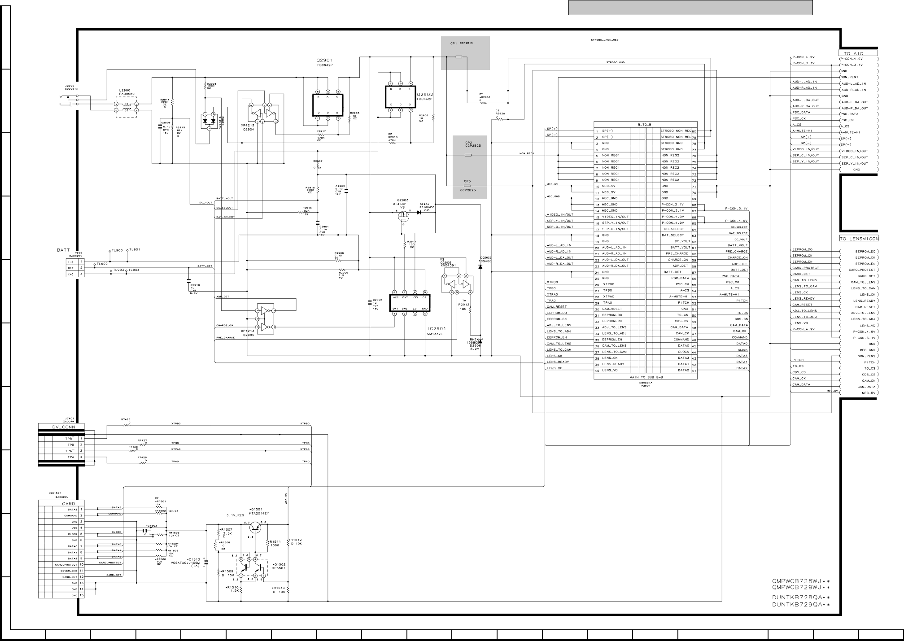Image resolution: width=904 pixels, height=641 pixels.
Task: Click the Q2903 FDT458P MOSFET symbol
Action: (404, 217)
